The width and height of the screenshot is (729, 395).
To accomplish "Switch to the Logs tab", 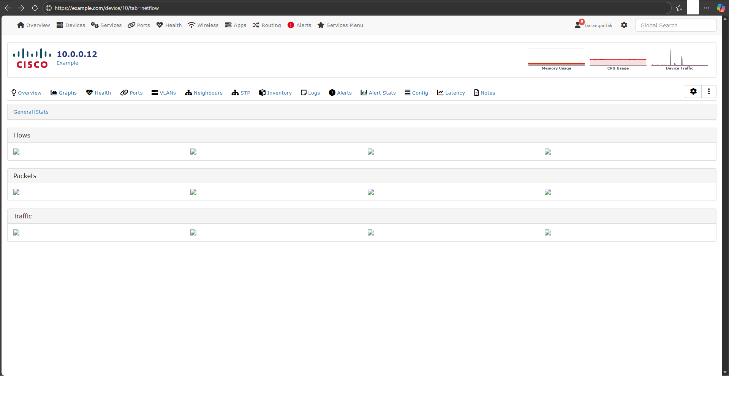I will [310, 93].
